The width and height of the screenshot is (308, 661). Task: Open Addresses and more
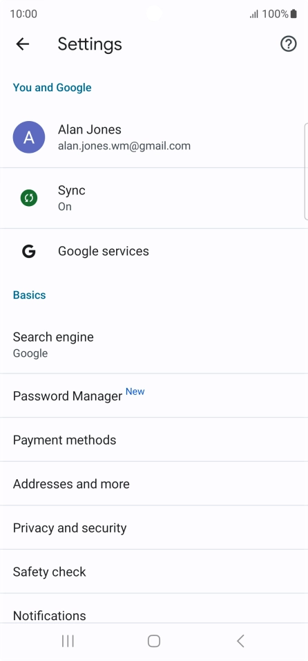154,483
